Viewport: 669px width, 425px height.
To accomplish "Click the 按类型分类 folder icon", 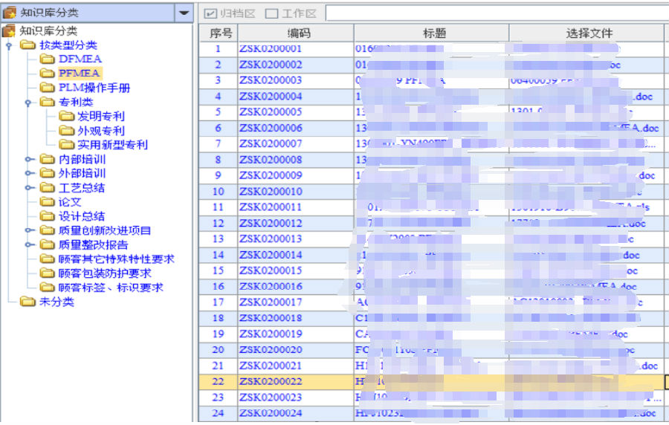I will tap(28, 45).
